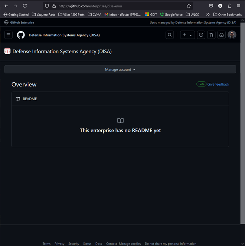Click the Give feedback link
245x246 pixels.
click(218, 84)
